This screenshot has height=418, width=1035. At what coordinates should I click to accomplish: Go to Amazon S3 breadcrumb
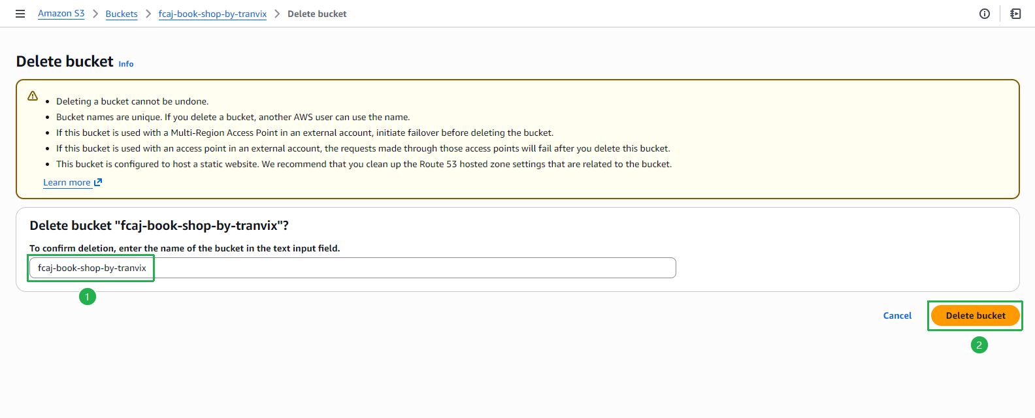click(61, 14)
